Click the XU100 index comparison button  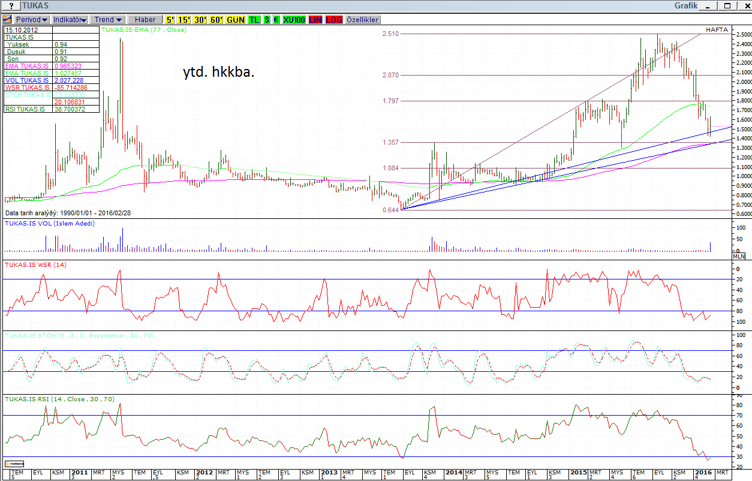point(294,20)
